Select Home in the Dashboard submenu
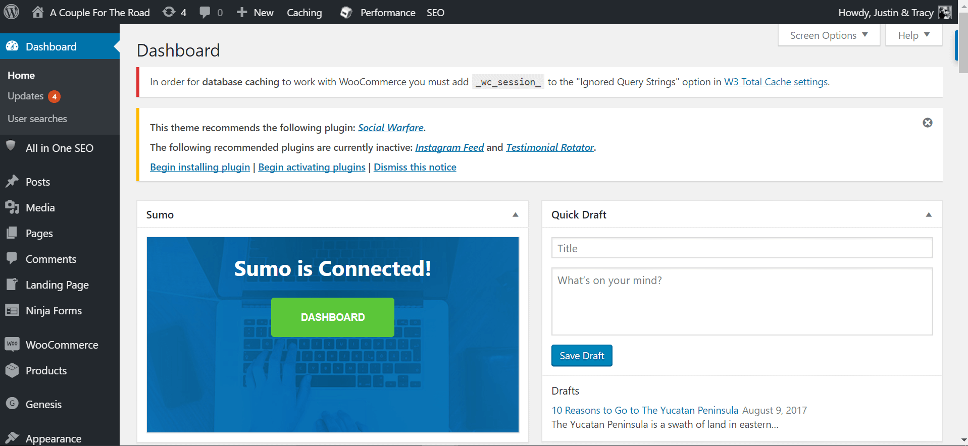Screen dimensions: 968x446 coord(21,75)
